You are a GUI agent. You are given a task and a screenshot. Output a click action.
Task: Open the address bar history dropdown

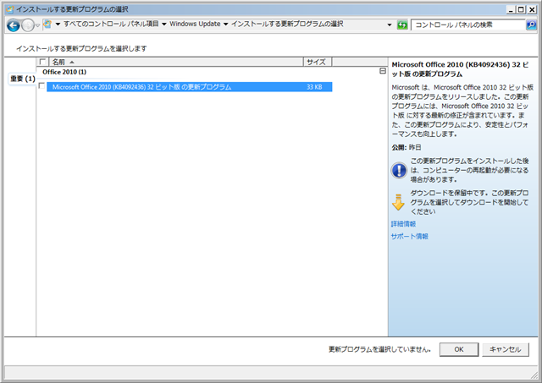[x=390, y=25]
